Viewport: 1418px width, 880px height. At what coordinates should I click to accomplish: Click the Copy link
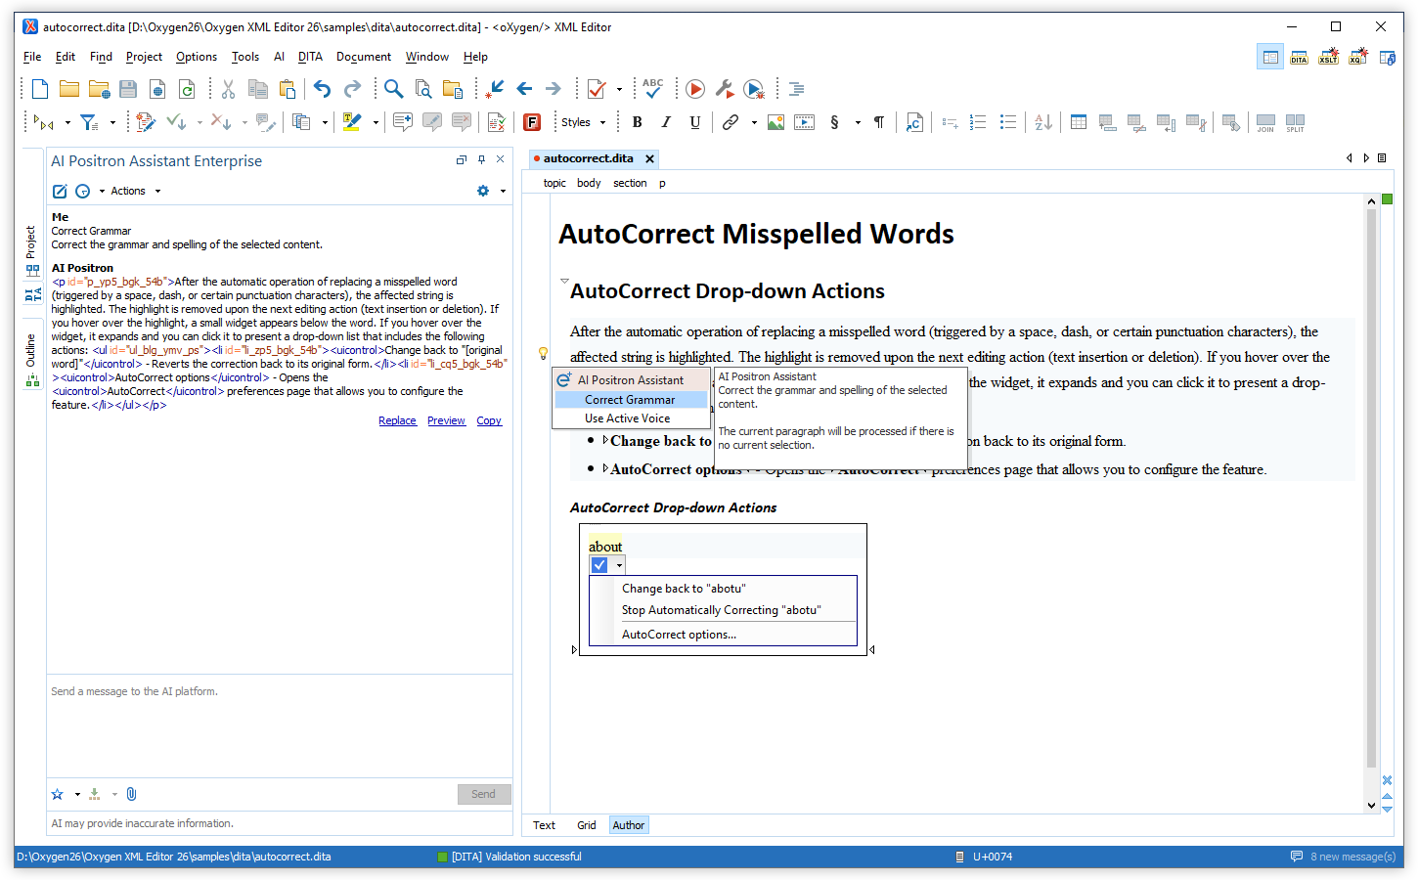[489, 420]
